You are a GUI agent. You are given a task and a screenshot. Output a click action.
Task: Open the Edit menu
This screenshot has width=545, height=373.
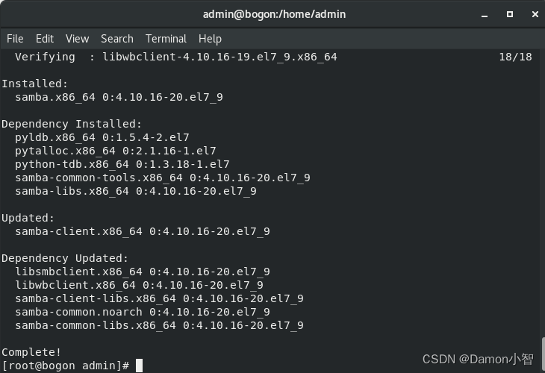point(45,39)
